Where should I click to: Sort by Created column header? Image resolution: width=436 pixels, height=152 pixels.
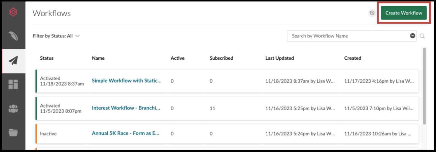[x=353, y=58]
